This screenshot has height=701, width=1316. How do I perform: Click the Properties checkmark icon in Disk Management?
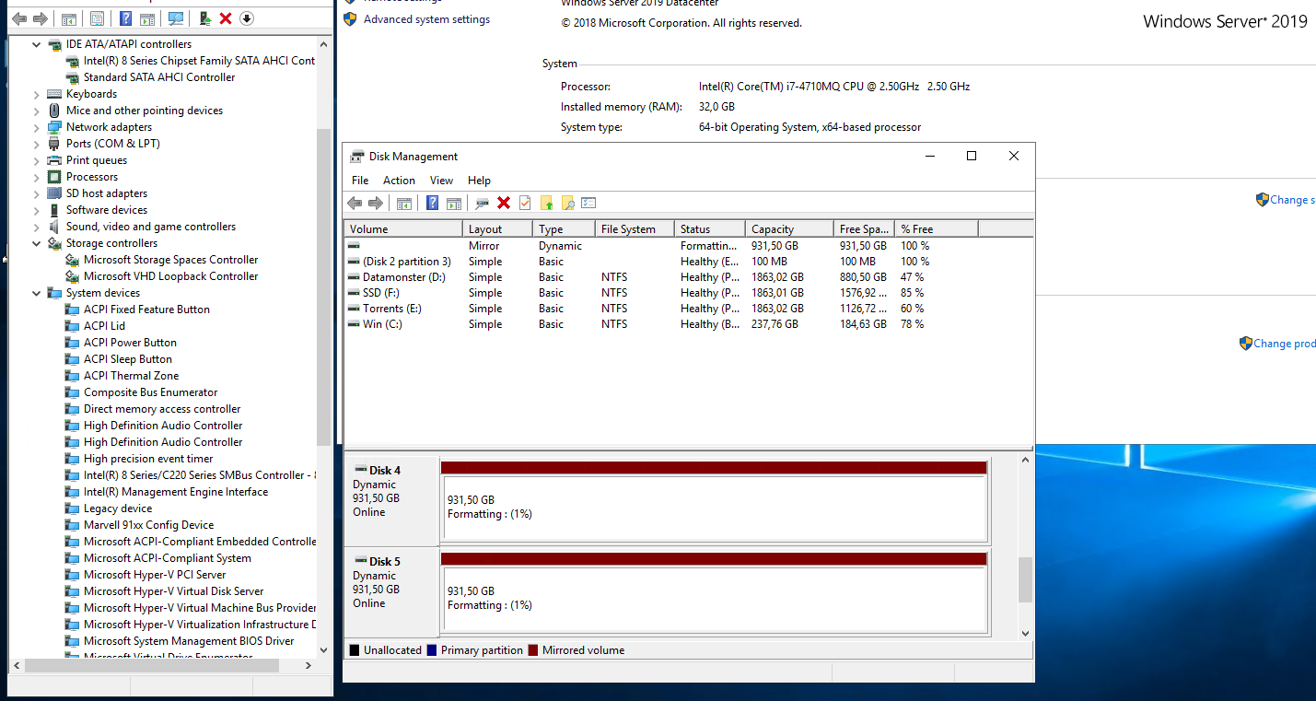[x=525, y=203]
